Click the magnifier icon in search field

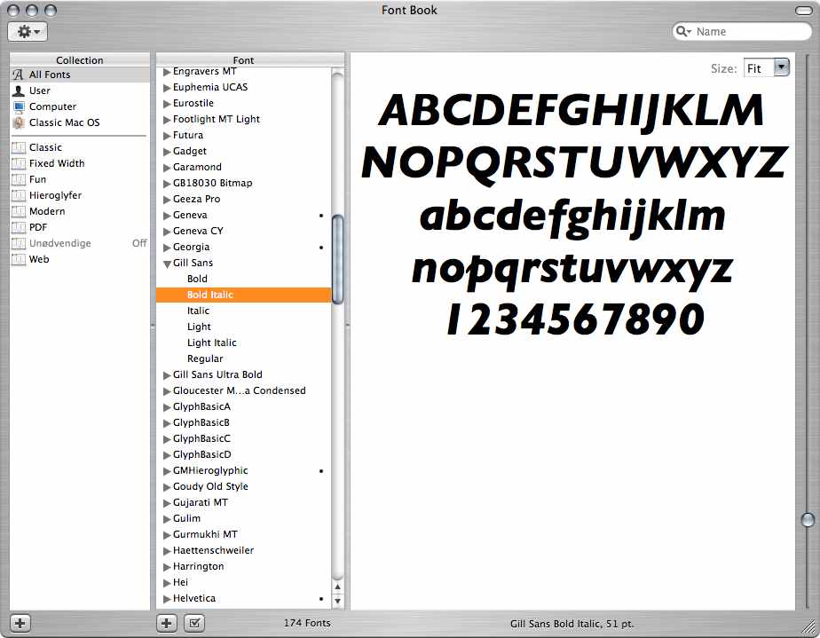pyautogui.click(x=682, y=31)
